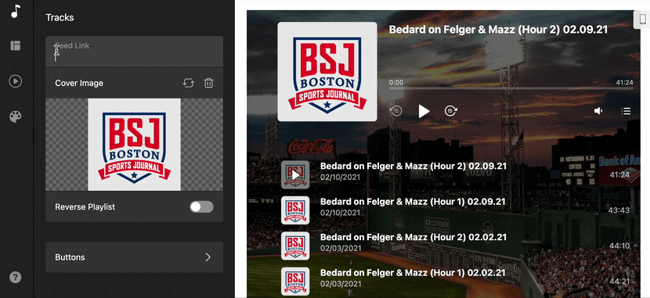
Task: Open the layout panel icon in sidebar
Action: 16,45
